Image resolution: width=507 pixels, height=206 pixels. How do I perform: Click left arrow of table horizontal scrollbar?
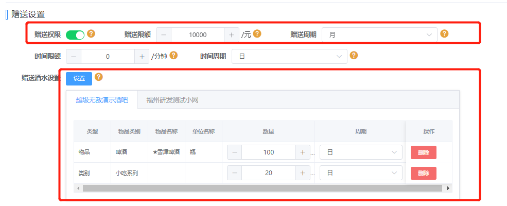[x=78, y=188]
